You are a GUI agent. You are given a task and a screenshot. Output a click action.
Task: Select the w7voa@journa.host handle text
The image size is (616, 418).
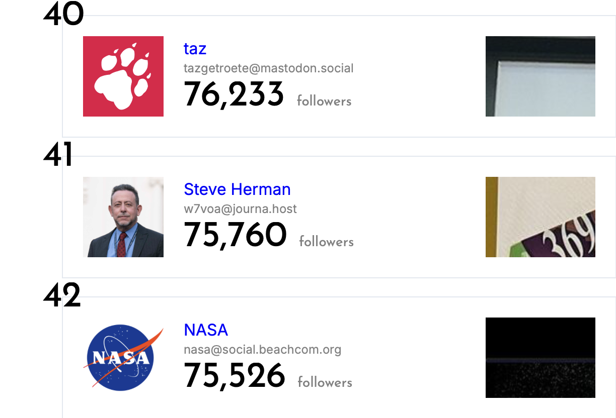[x=240, y=208]
